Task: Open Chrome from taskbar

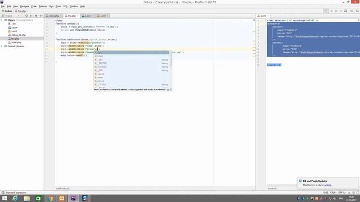Action: pos(50,198)
